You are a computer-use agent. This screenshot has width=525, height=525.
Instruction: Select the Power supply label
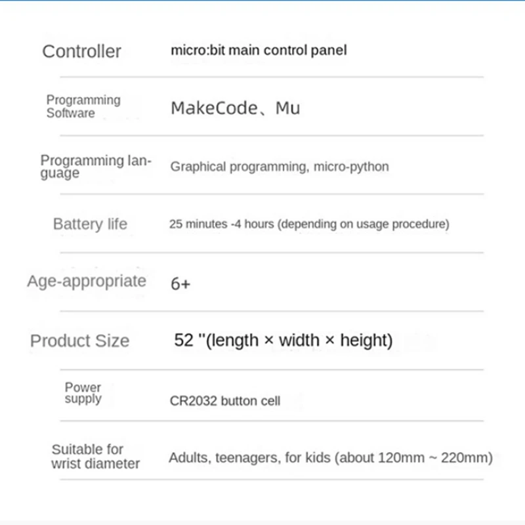[83, 393]
